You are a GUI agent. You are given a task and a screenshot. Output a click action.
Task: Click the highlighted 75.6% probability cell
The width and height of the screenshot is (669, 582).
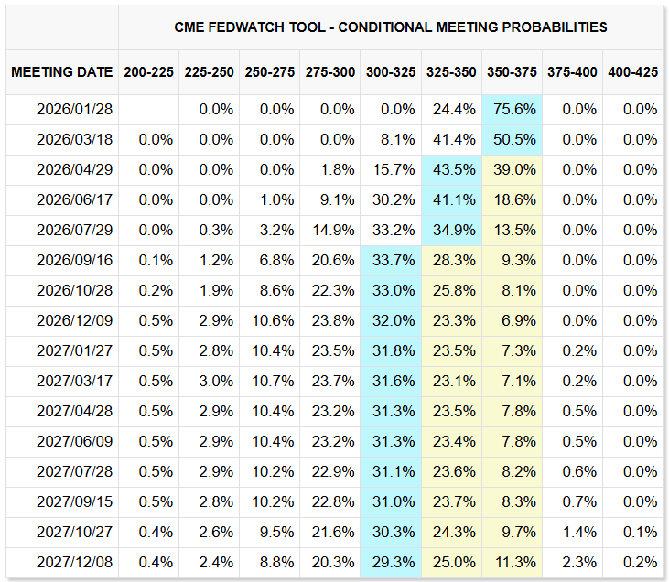[x=513, y=110]
